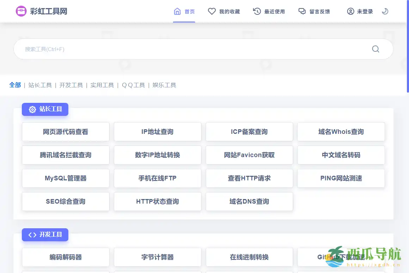Click the search magnifier icon
Viewport: 409px width, 273px height.
point(376,49)
